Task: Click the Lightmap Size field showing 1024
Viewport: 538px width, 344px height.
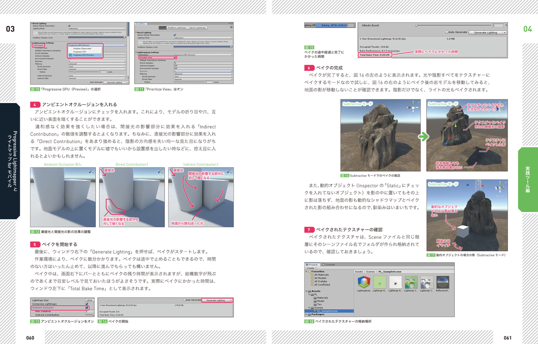Action: (89, 300)
